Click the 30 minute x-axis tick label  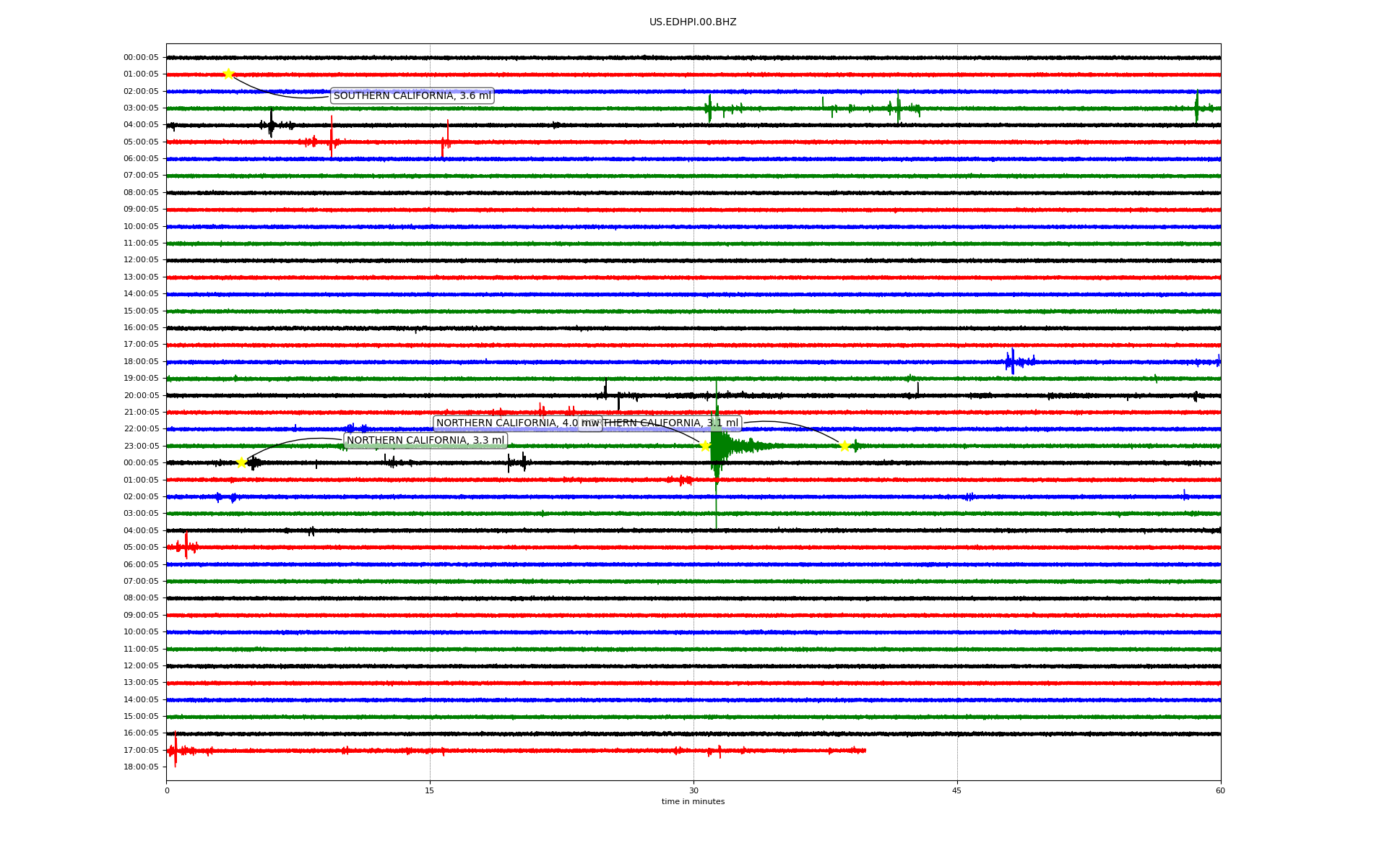693,791
